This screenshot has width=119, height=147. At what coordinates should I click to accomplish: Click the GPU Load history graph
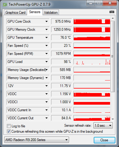tap(92, 62)
